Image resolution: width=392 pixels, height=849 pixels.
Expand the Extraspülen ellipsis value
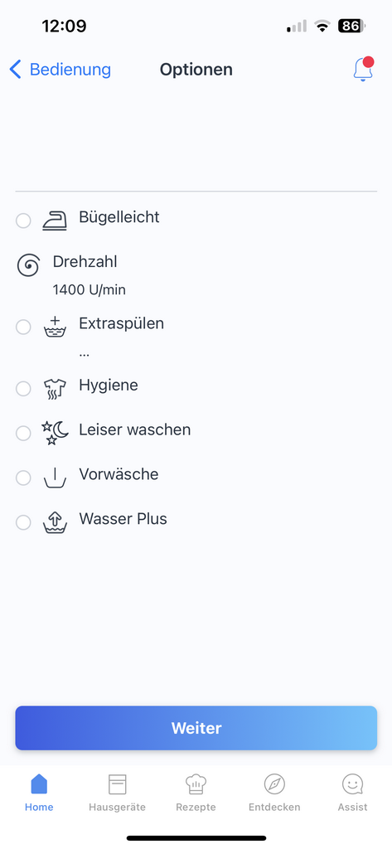pyautogui.click(x=84, y=353)
